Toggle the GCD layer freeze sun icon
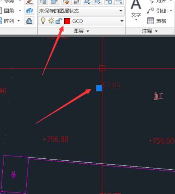175x194 pixels. pos(51,21)
